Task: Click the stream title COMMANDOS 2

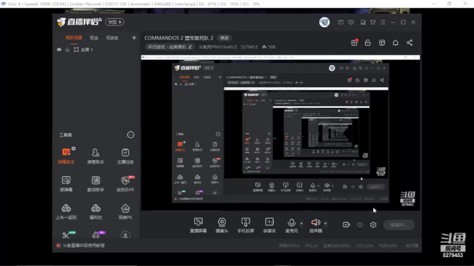Action: pos(179,38)
